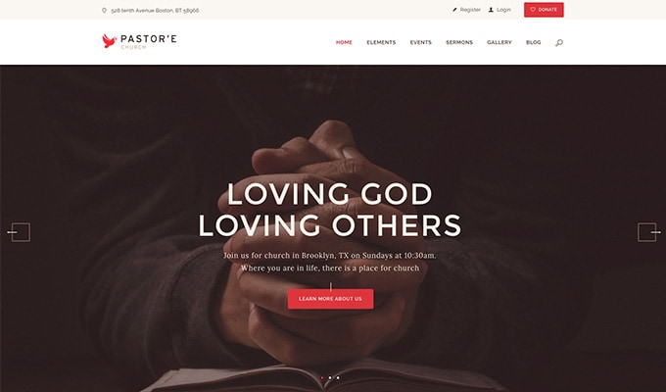The image size is (666, 392).
Task: Open the Blog page
Action: tap(533, 42)
